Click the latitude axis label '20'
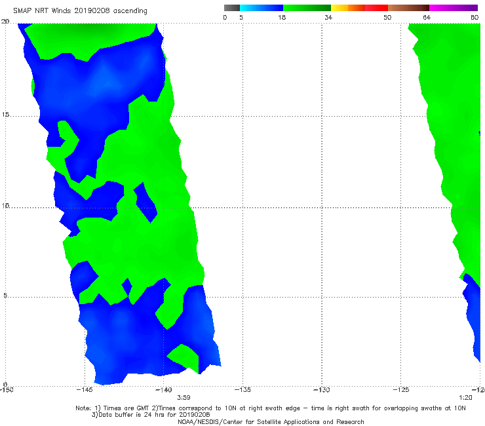The height and width of the screenshot is (426, 485). click(5, 22)
